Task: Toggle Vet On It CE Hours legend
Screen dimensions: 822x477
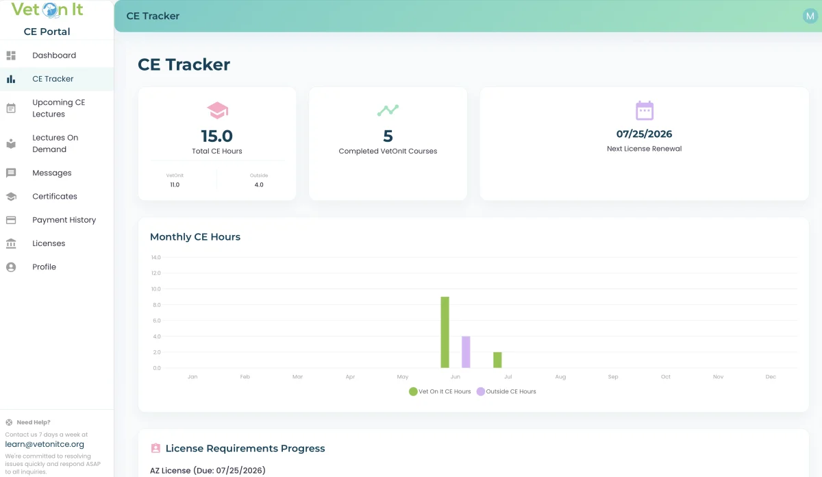Action: pos(440,391)
